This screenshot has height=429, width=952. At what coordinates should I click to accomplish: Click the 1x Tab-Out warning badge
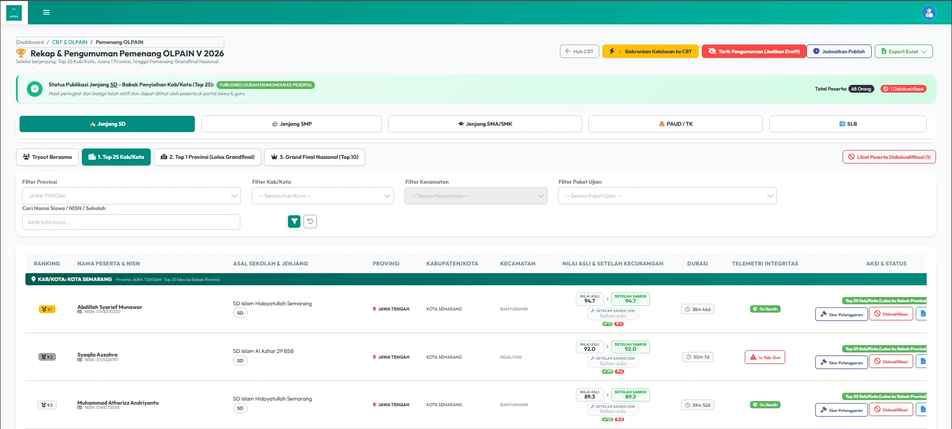[x=765, y=358]
